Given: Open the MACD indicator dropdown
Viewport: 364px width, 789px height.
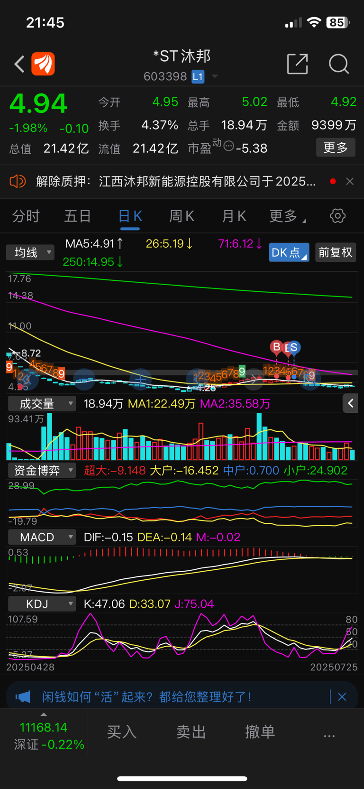Looking at the screenshot, I should point(42,537).
